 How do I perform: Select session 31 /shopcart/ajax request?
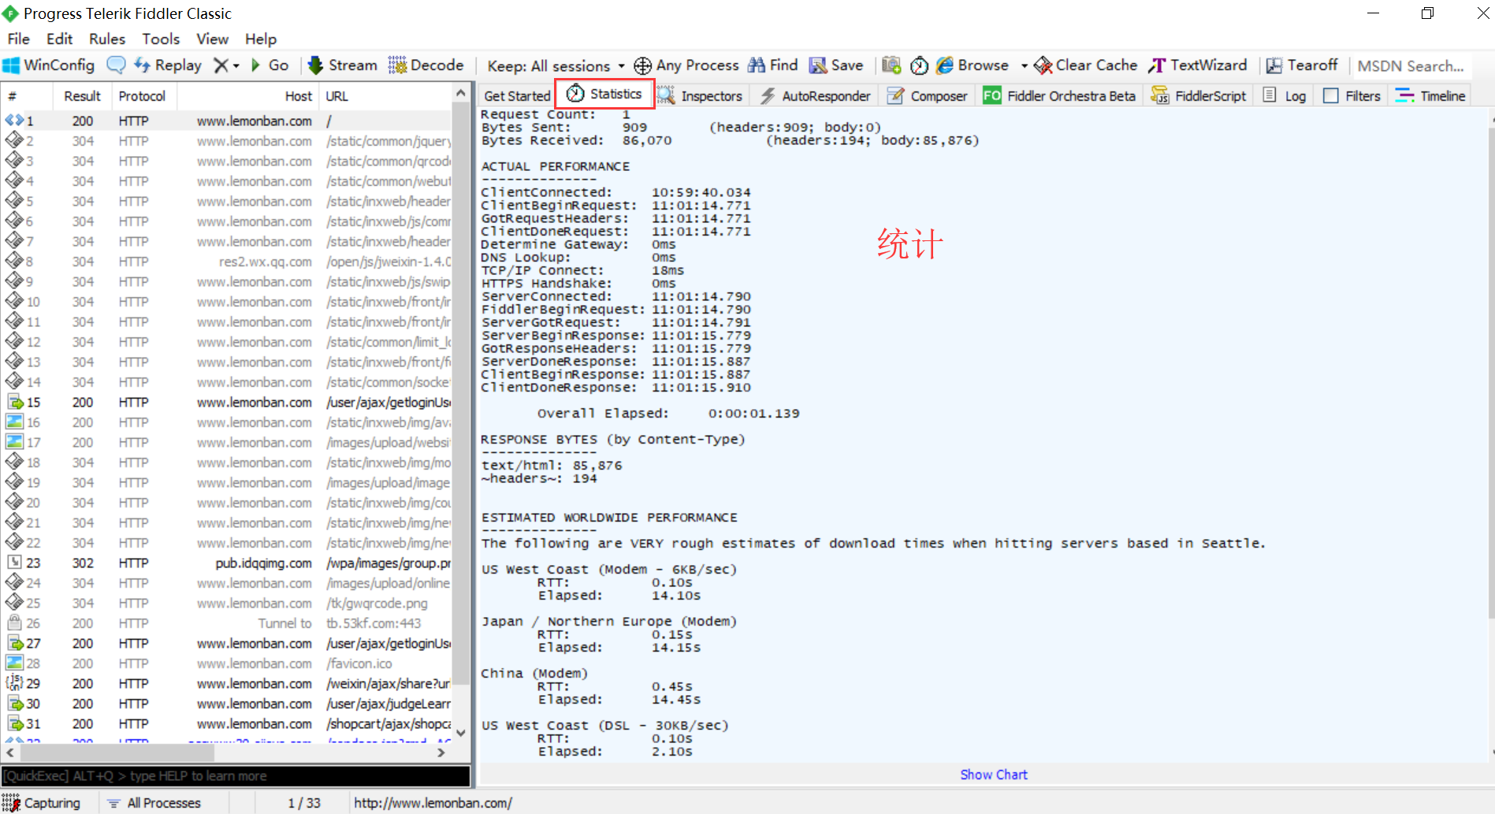pyautogui.click(x=227, y=724)
